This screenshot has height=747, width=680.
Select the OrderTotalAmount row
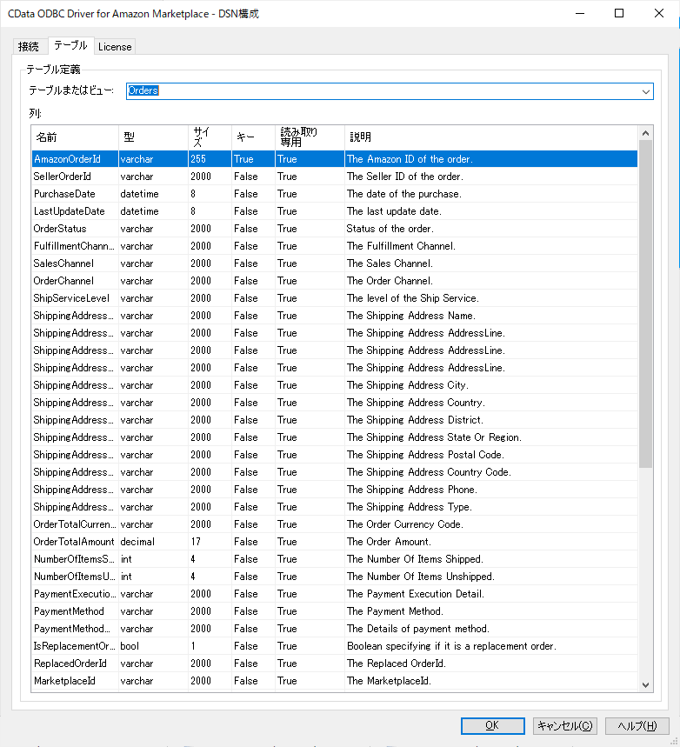tap(335, 542)
